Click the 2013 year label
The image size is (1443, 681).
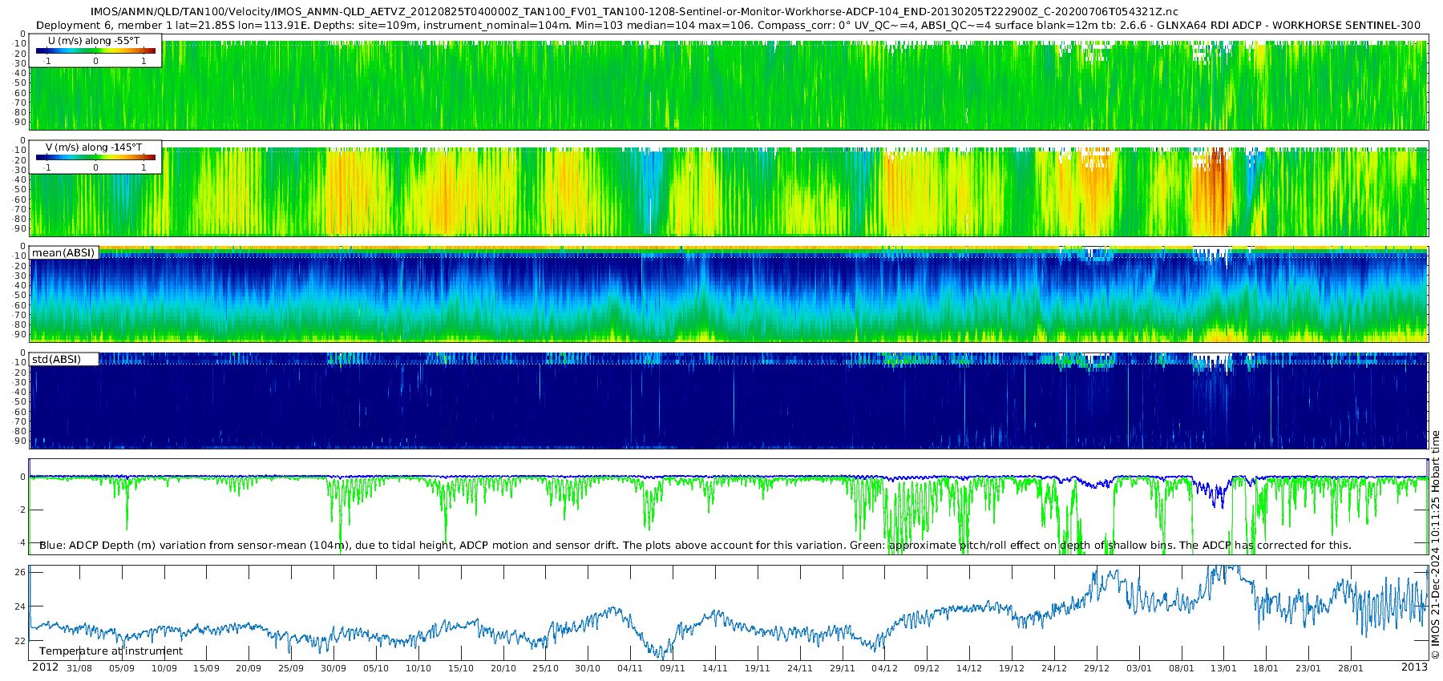1414,667
